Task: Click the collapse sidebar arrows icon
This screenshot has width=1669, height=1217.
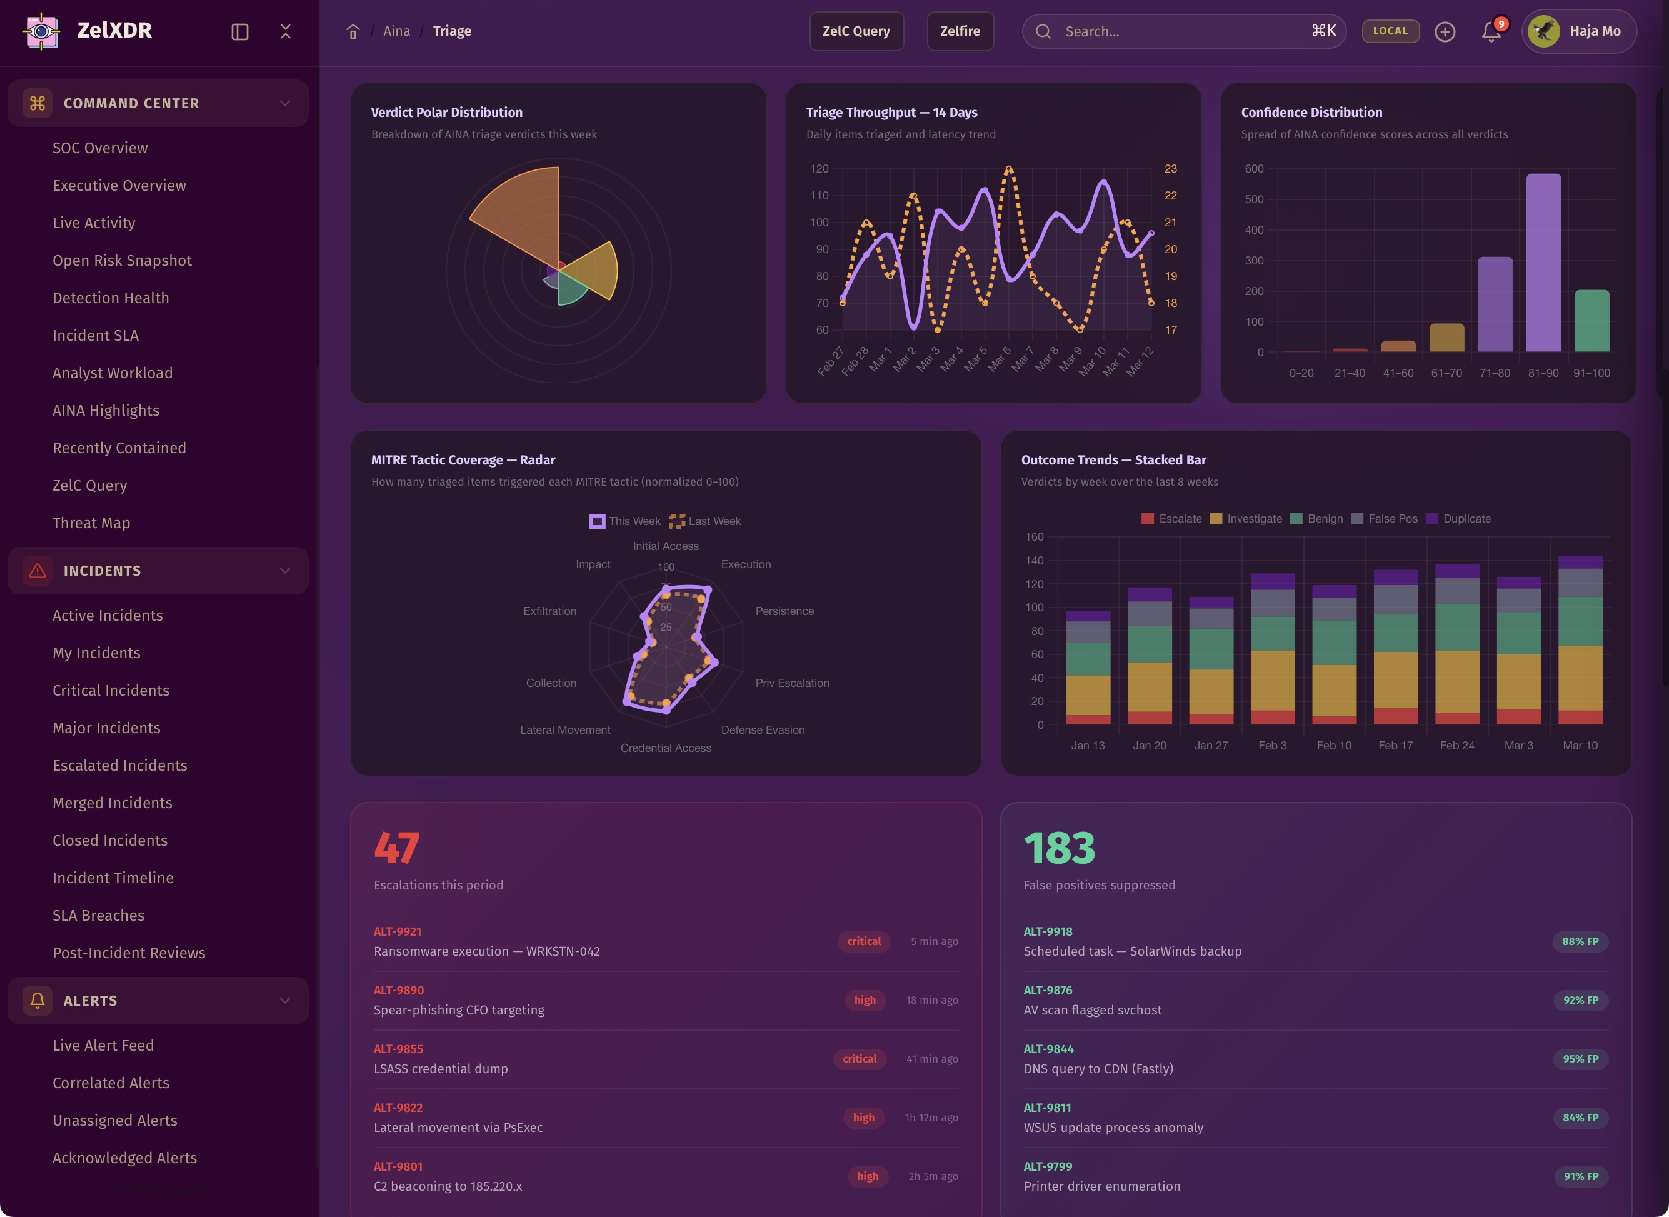Action: click(286, 32)
